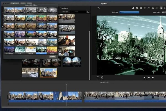Select the Silent Era filter
166x111 pixels.
tap(52, 11)
